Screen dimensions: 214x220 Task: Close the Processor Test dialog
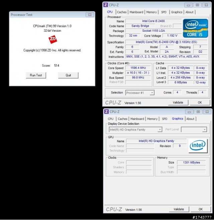[x=90, y=15]
